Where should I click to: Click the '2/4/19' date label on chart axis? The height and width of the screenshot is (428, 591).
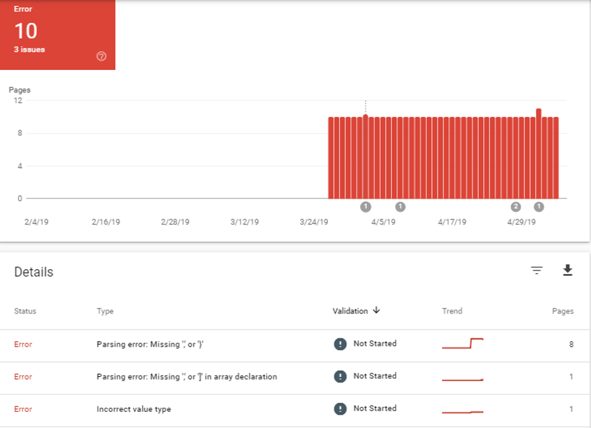[x=36, y=222]
